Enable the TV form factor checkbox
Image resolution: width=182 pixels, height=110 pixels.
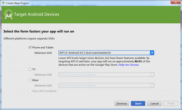coord(30,69)
